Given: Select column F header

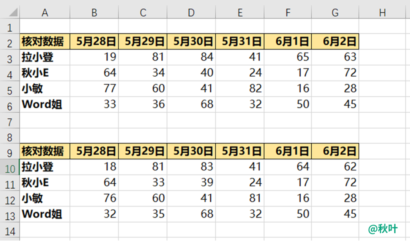Looking at the screenshot, I should pos(288,12).
